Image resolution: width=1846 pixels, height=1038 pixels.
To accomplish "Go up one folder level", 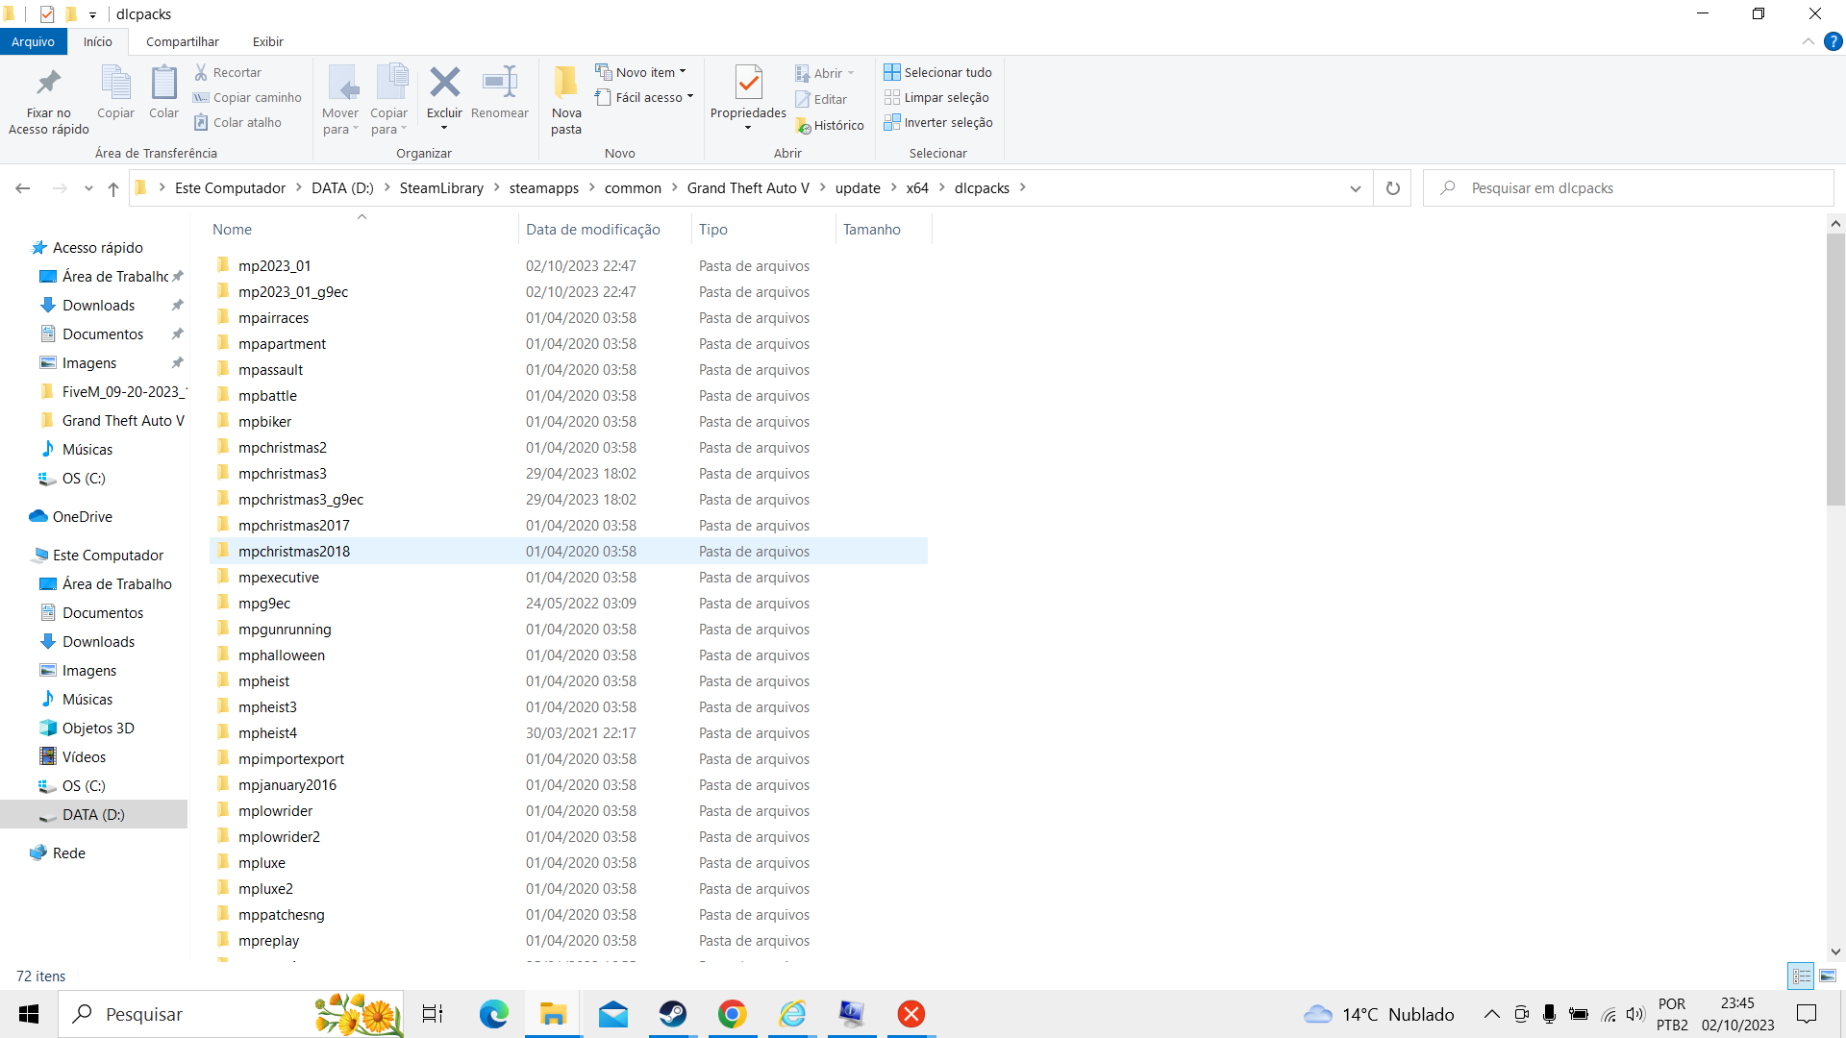I will click(x=113, y=188).
